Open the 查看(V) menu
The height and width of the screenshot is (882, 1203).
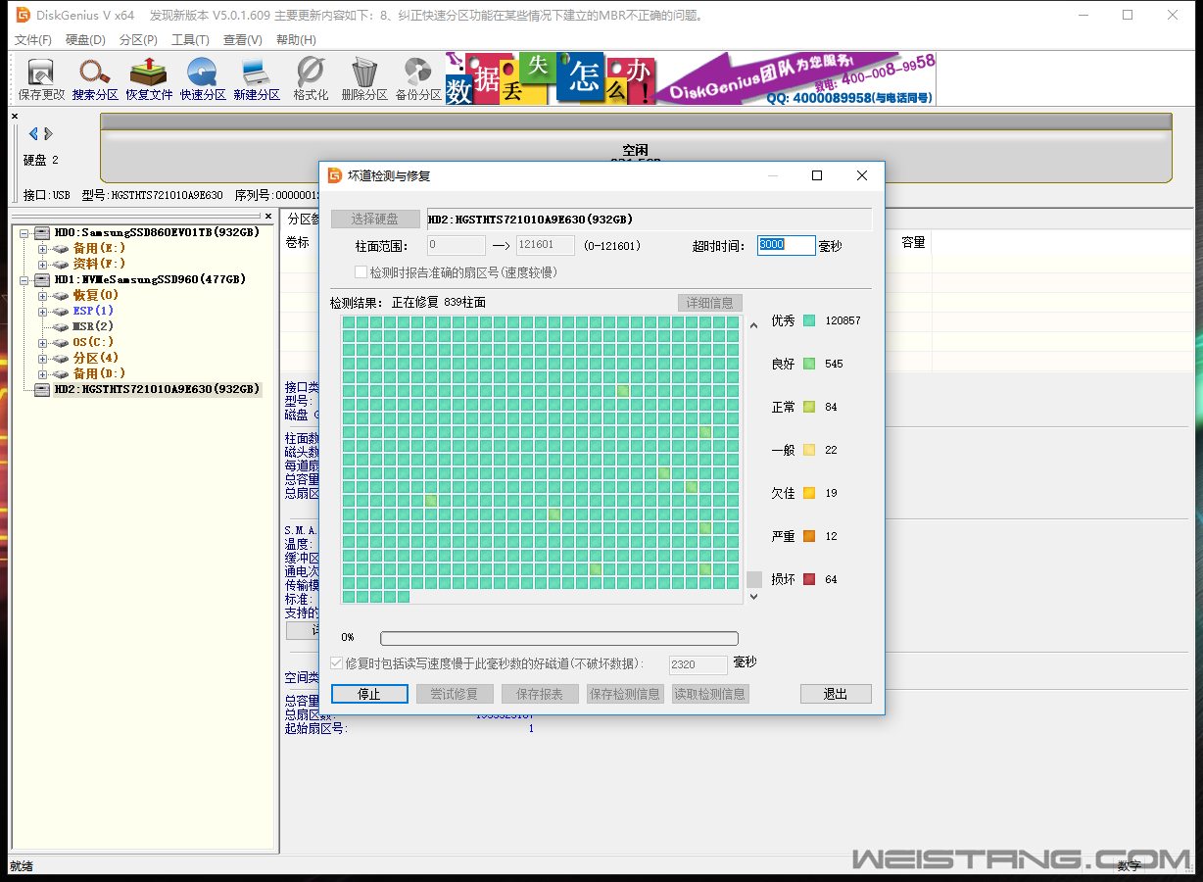243,40
